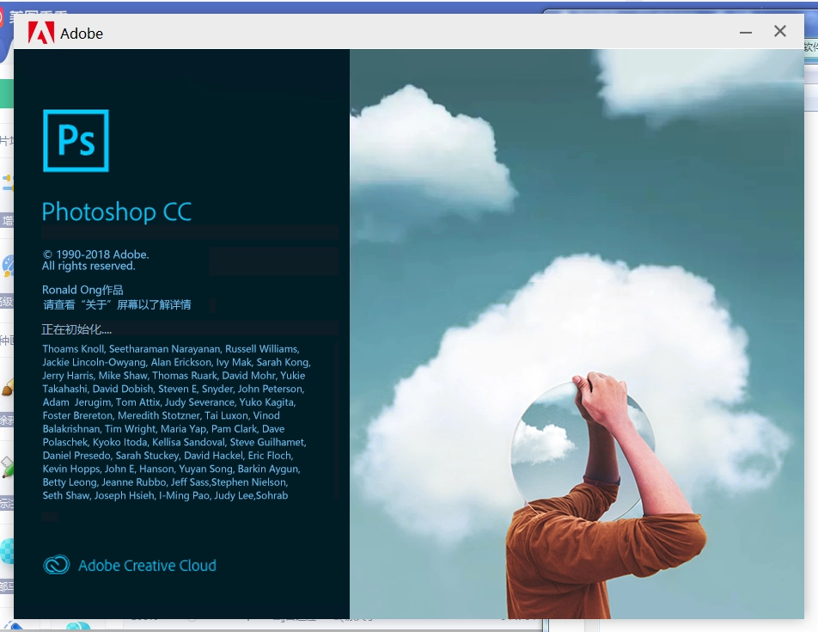Click the blue mosaic icon in the left sidebar
The image size is (818, 632).
click(8, 550)
